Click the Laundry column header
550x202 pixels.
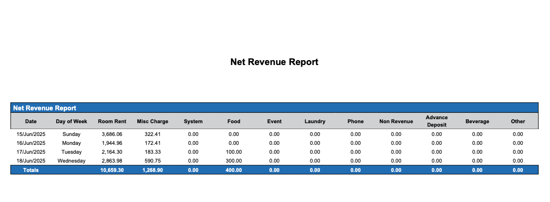point(315,121)
